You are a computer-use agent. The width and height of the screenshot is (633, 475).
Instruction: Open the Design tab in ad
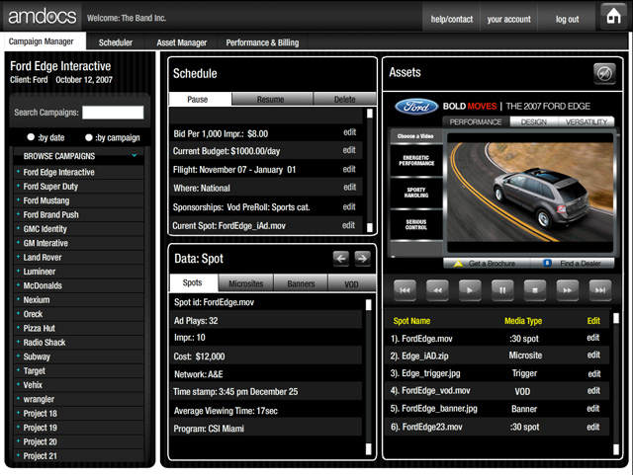(x=534, y=121)
